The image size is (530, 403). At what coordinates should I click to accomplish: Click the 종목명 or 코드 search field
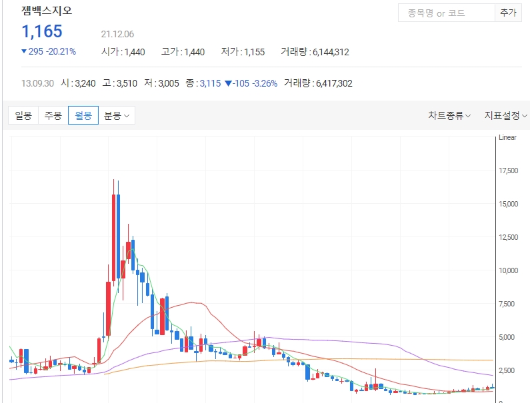coord(447,13)
